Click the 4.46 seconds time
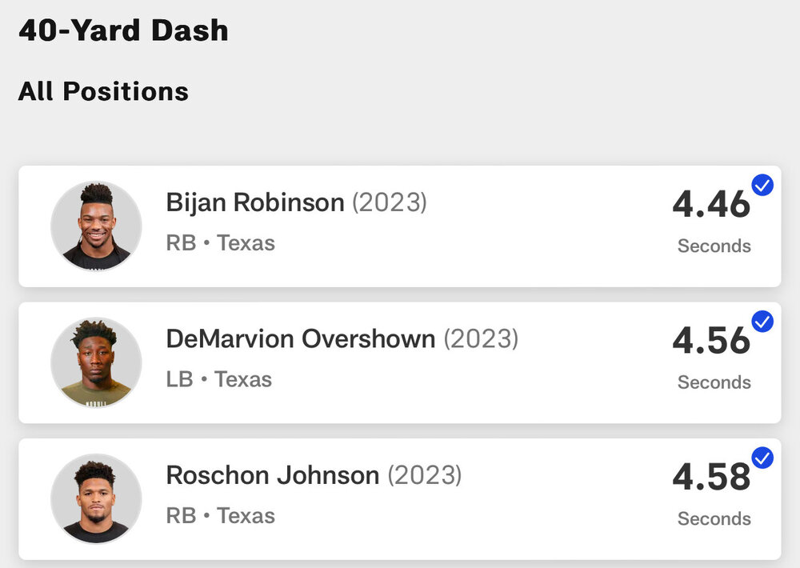Viewport: 800px width, 568px height. pos(711,206)
